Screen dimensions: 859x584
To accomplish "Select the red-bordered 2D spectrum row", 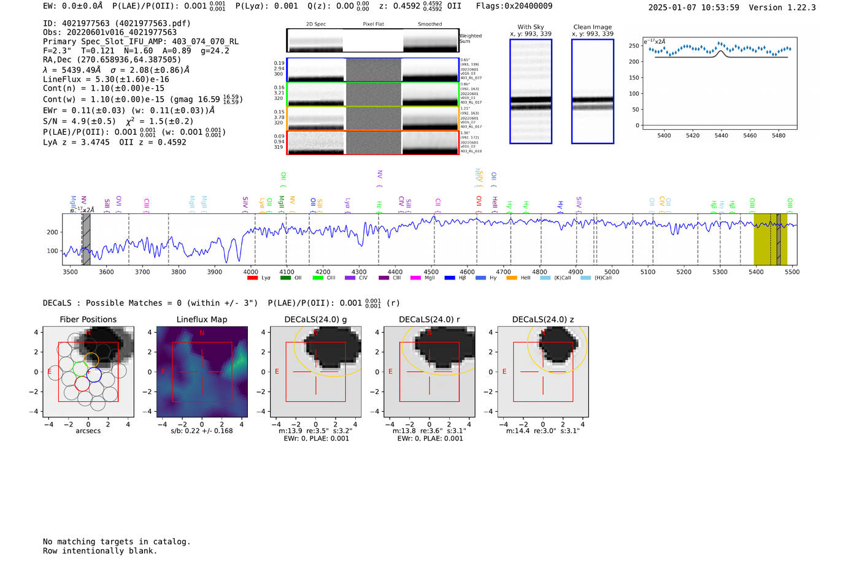I will click(x=372, y=142).
